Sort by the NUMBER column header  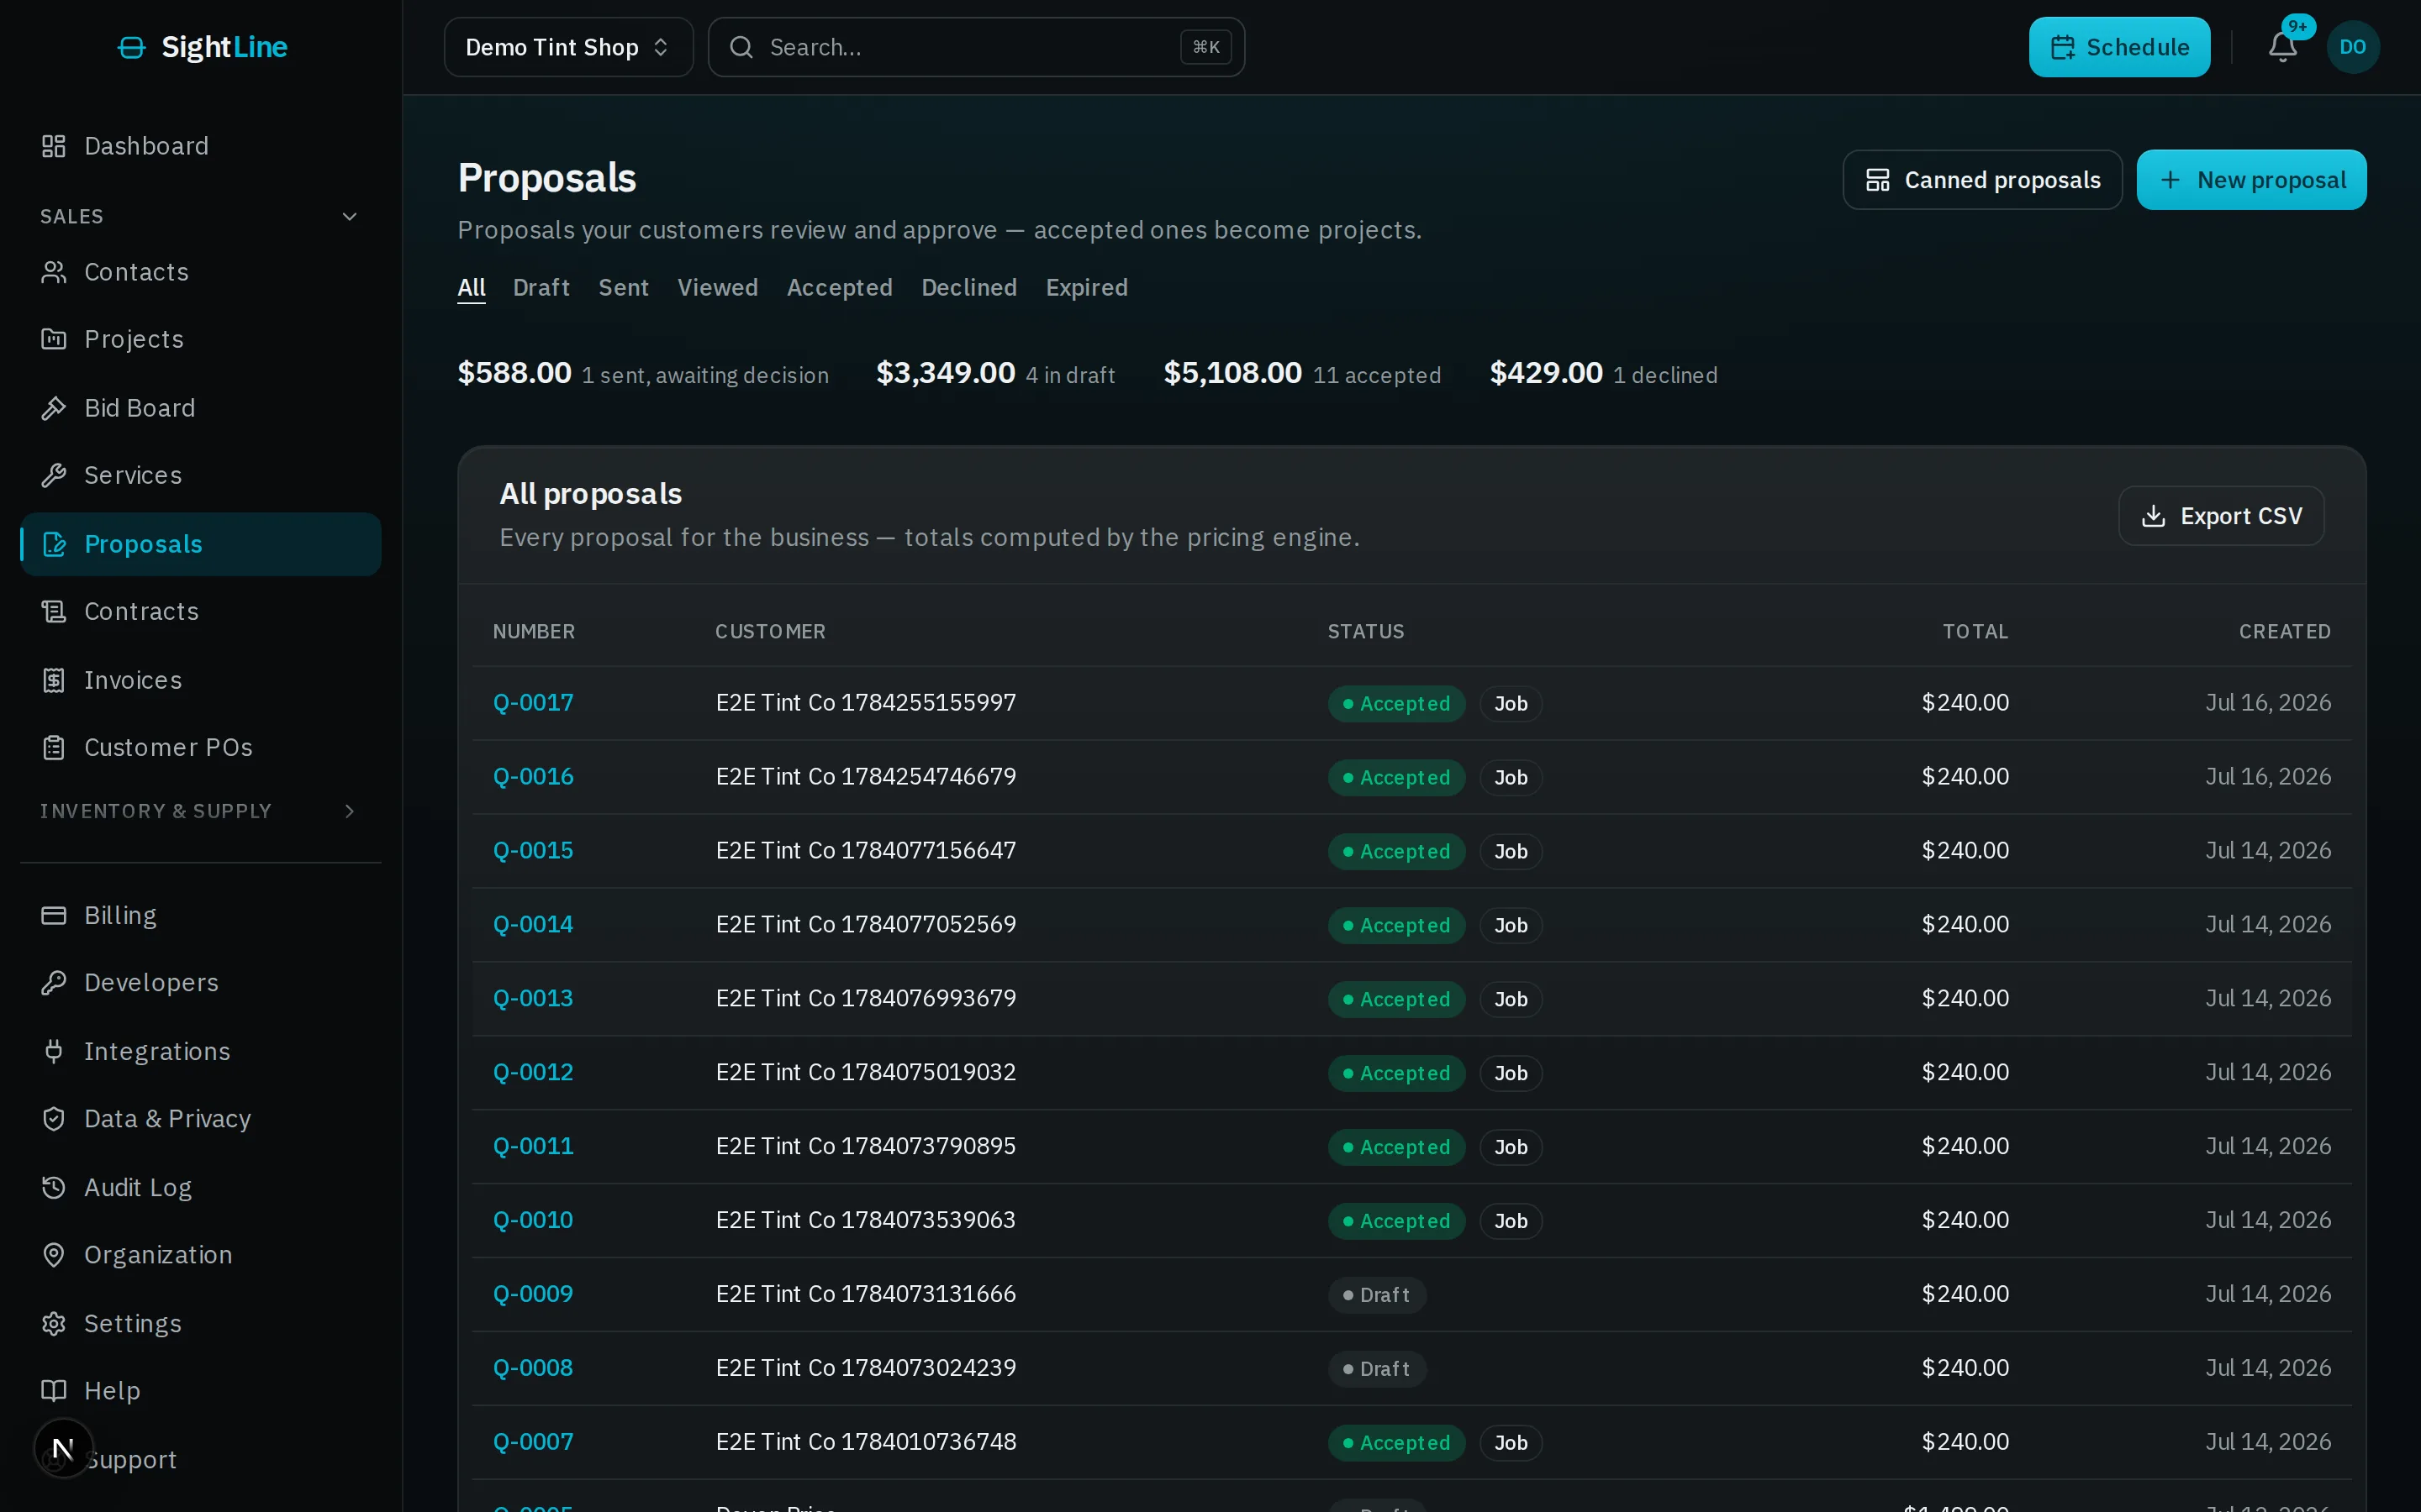click(535, 632)
